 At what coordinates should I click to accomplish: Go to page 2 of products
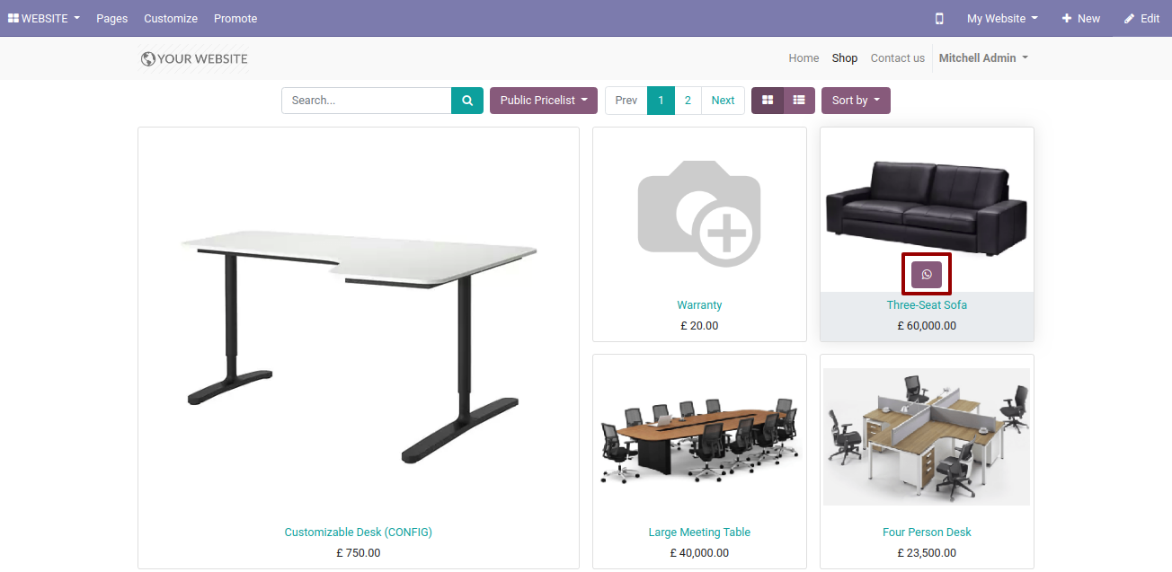click(x=688, y=101)
